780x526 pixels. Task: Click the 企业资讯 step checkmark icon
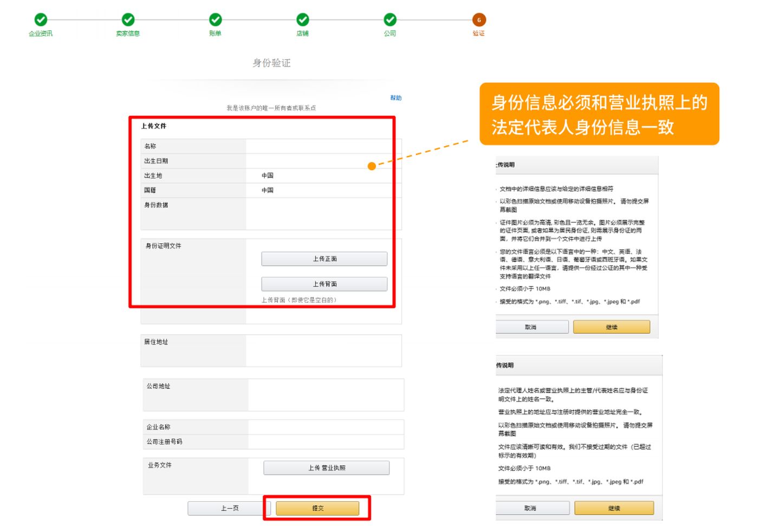(x=41, y=20)
